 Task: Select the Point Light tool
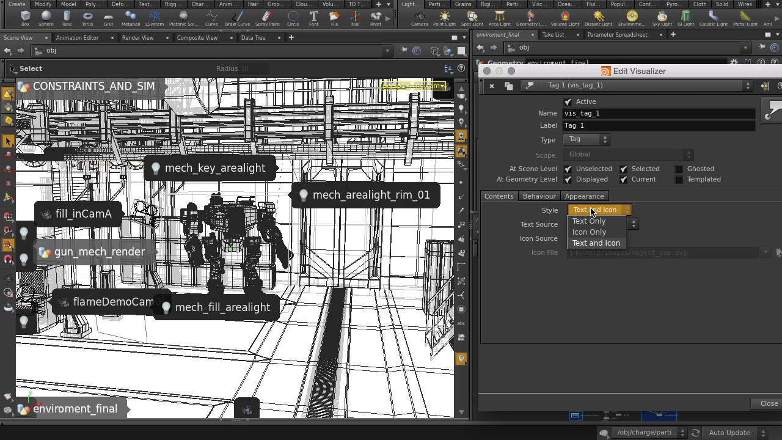(x=444, y=18)
